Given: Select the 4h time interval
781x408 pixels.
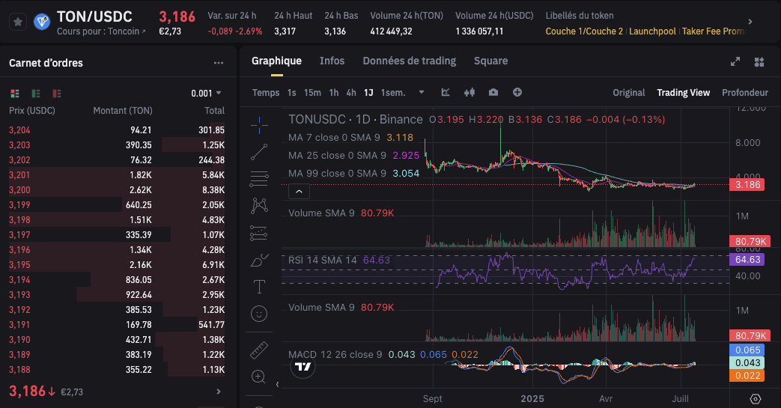Looking at the screenshot, I should (351, 93).
